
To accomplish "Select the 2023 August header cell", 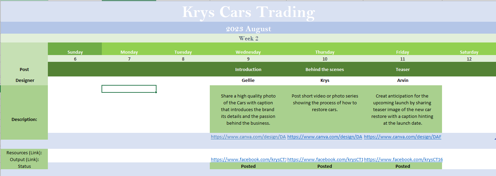I will (x=248, y=29).
